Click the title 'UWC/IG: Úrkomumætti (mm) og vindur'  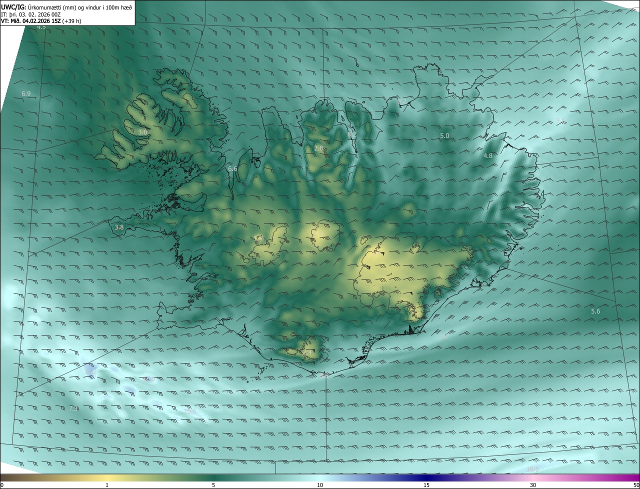(x=66, y=7)
